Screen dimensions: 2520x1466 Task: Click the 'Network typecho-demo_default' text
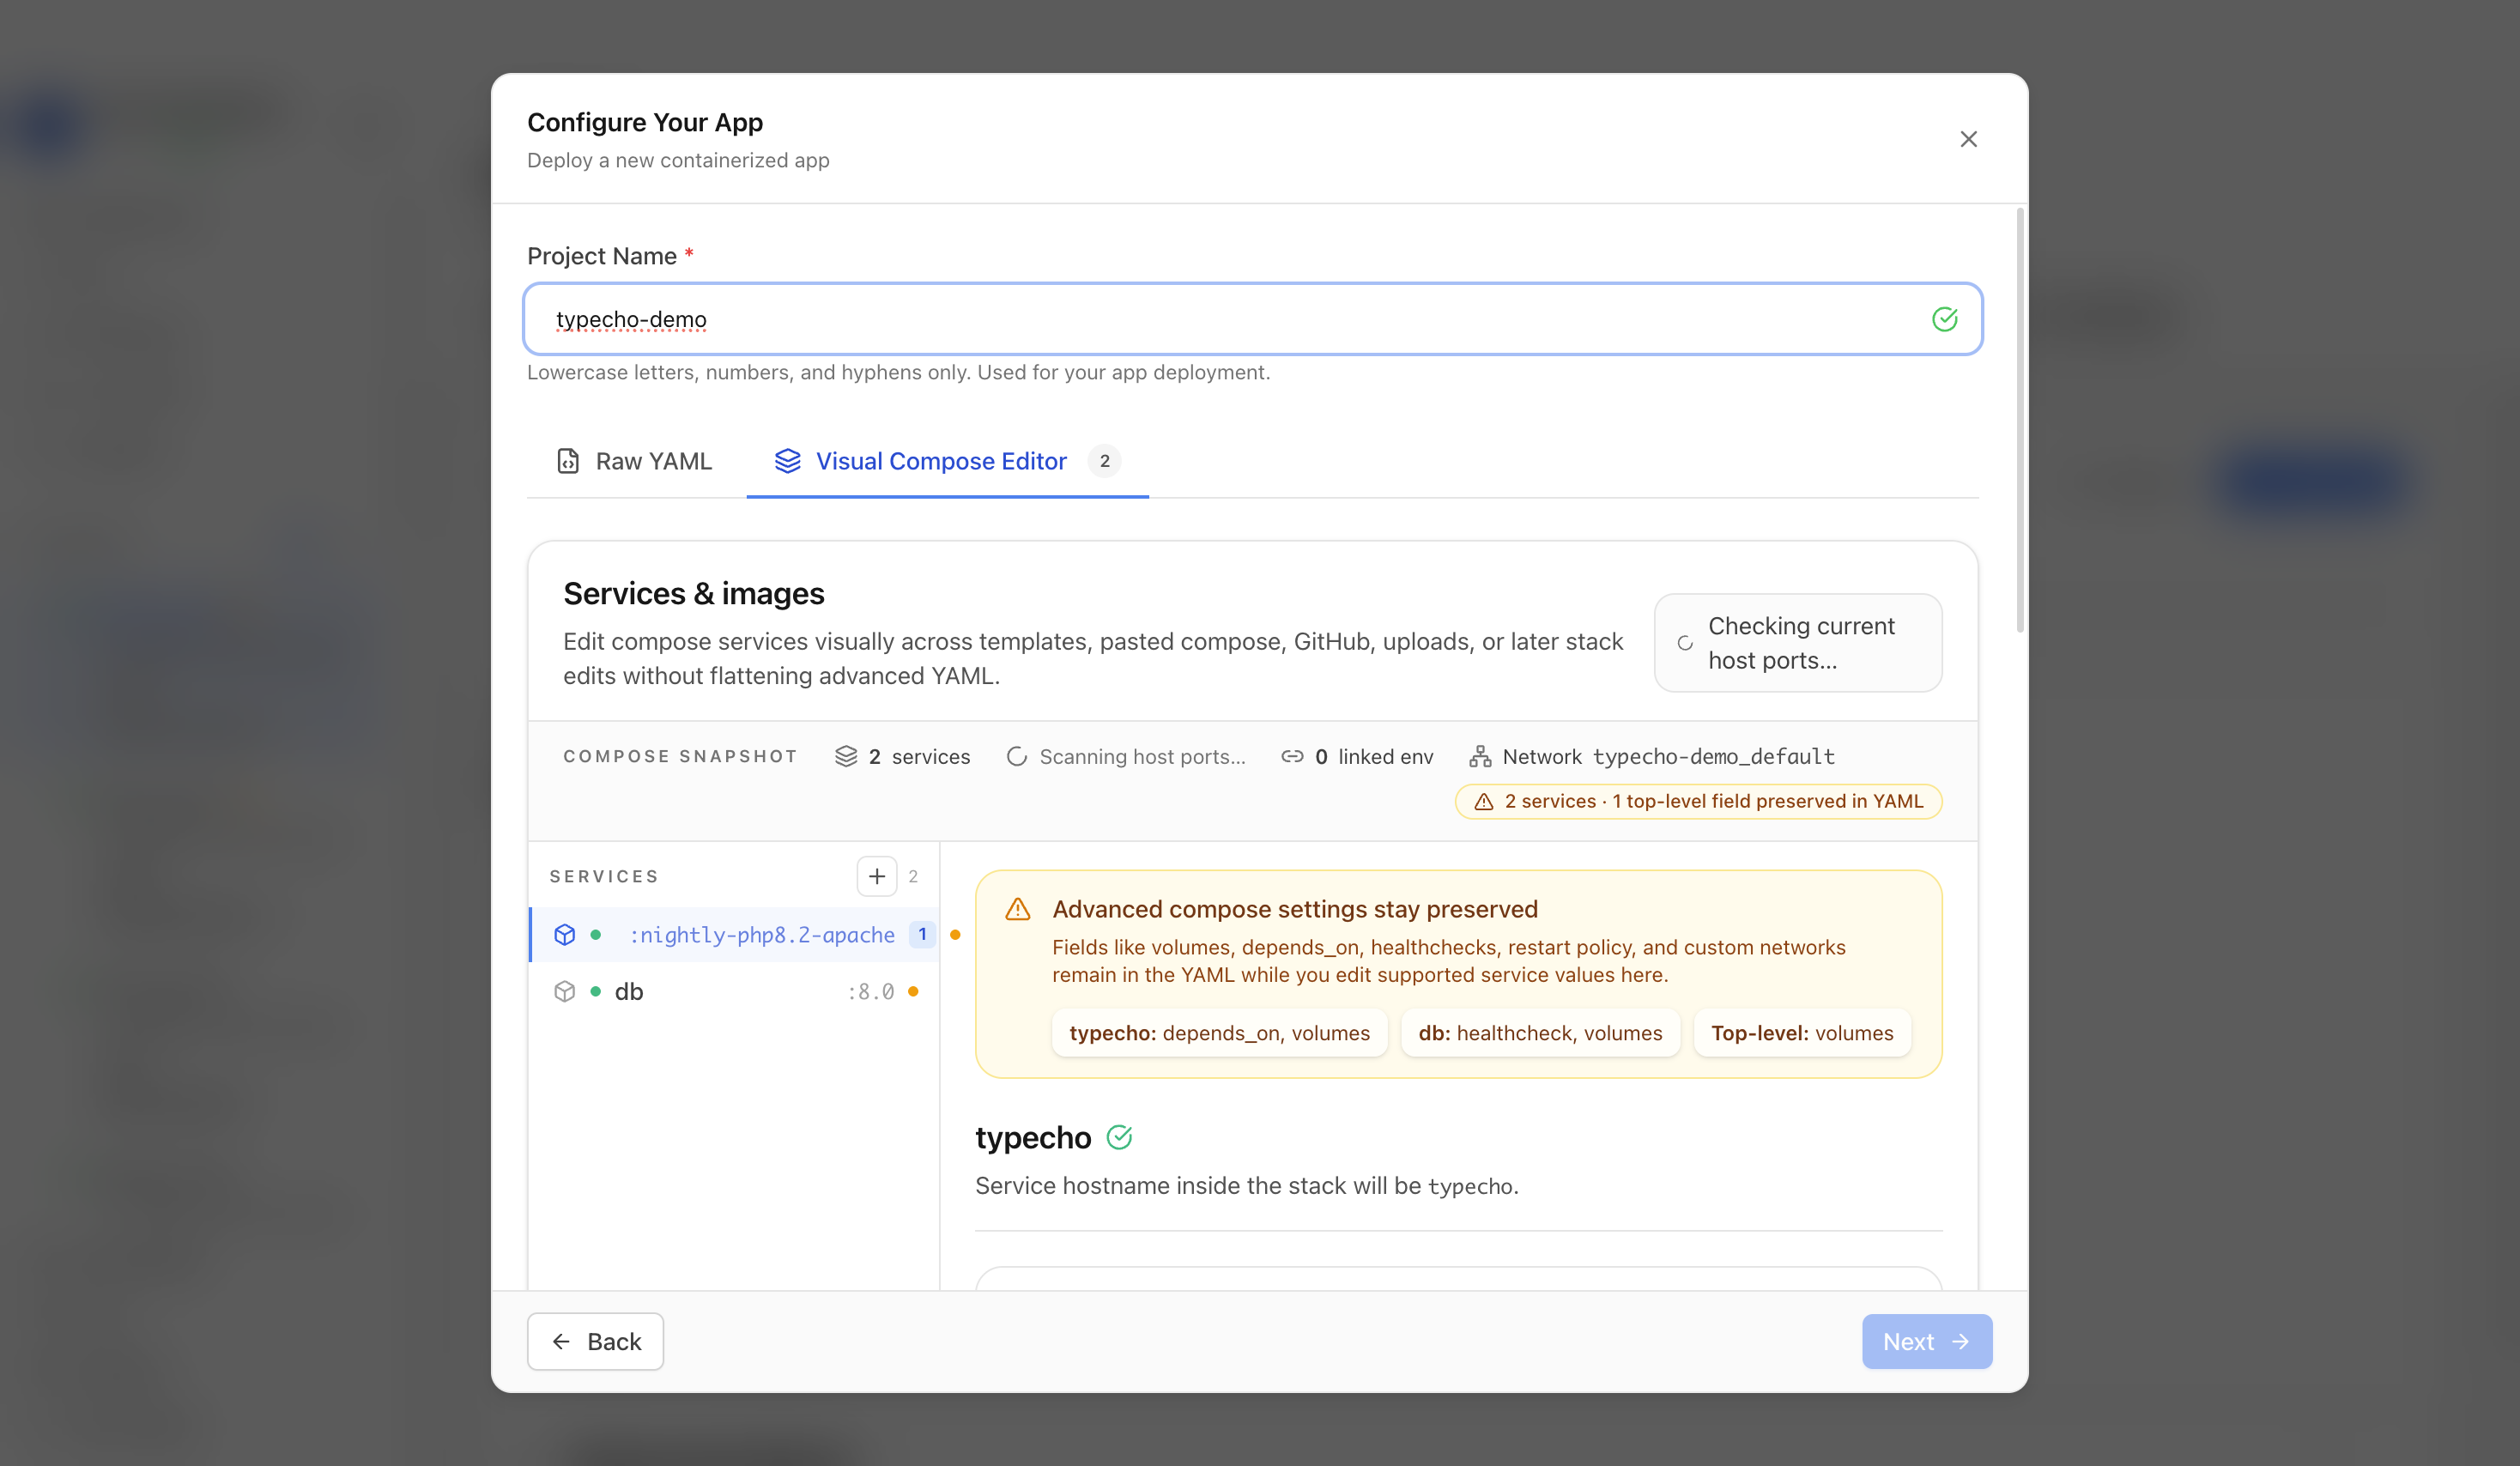pyautogui.click(x=1668, y=756)
